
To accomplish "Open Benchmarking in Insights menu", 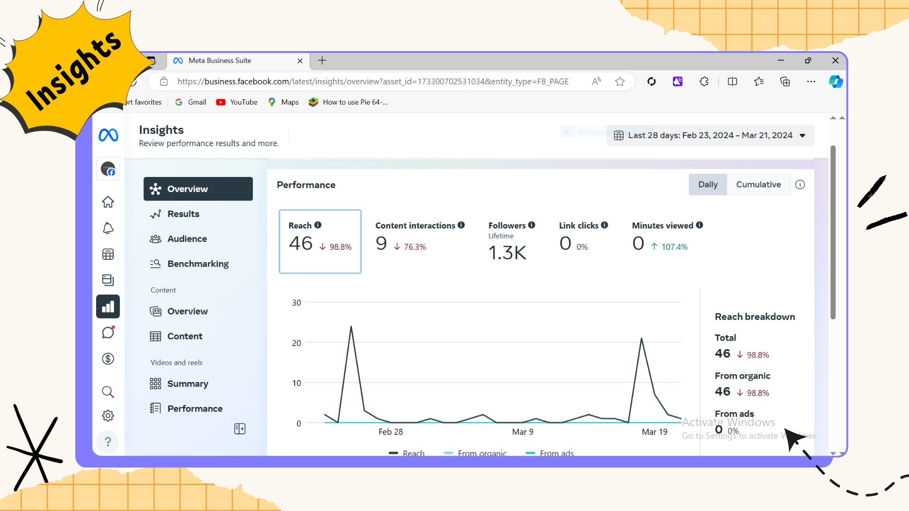I will click(197, 264).
